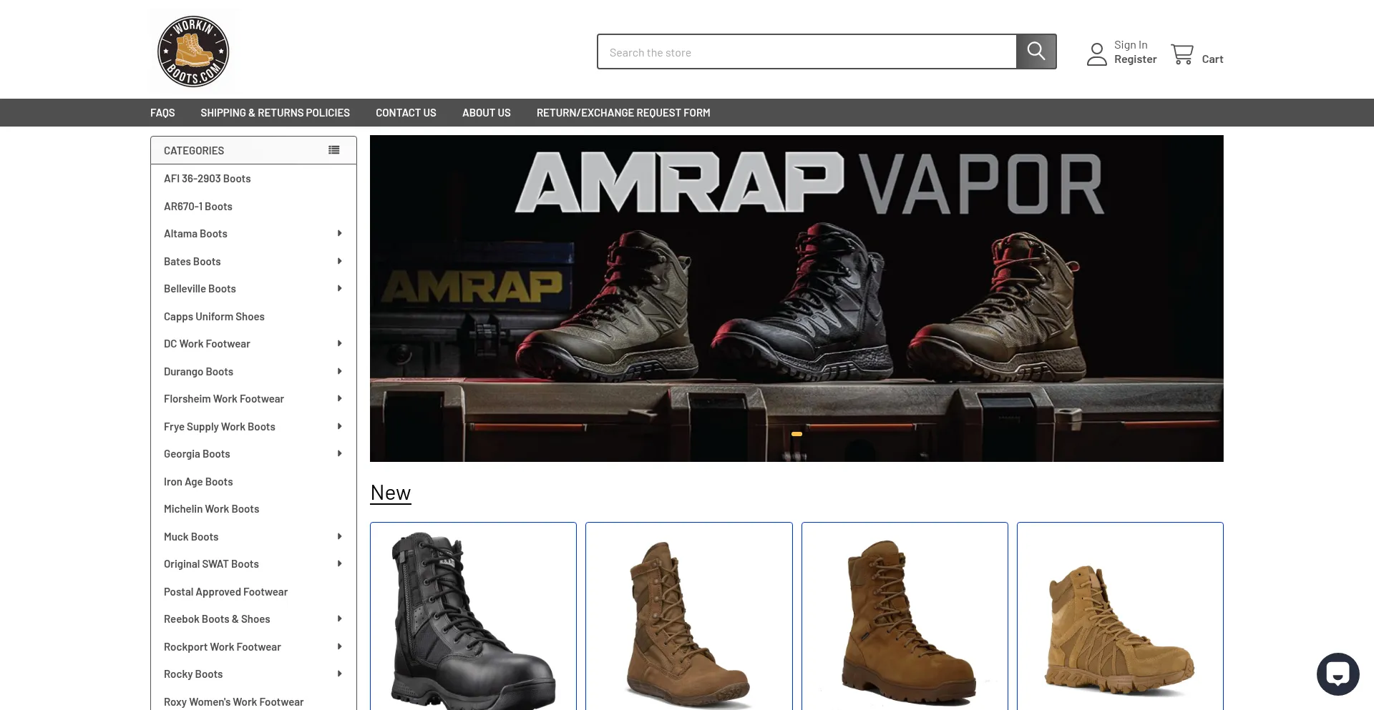Open the FAQS menu item

162,112
